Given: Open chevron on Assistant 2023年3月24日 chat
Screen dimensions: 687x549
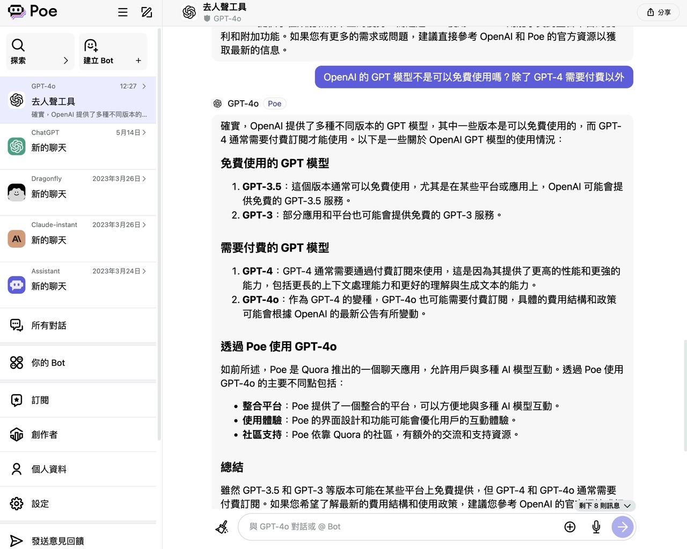Looking at the screenshot, I should tap(144, 271).
